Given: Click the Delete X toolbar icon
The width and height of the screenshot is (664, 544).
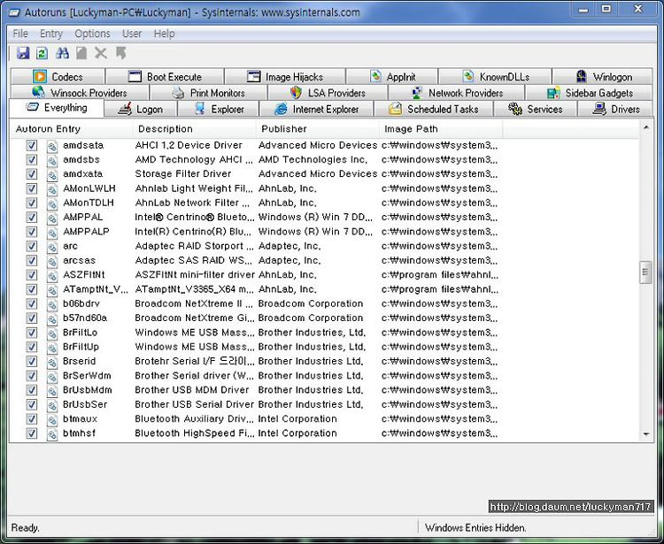Looking at the screenshot, I should 101,53.
